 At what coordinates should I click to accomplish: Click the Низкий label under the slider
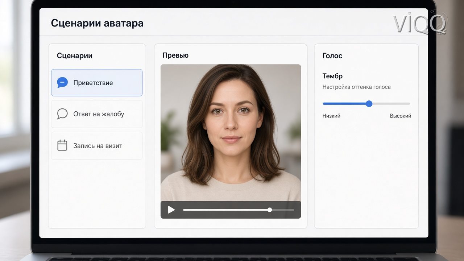click(x=331, y=116)
